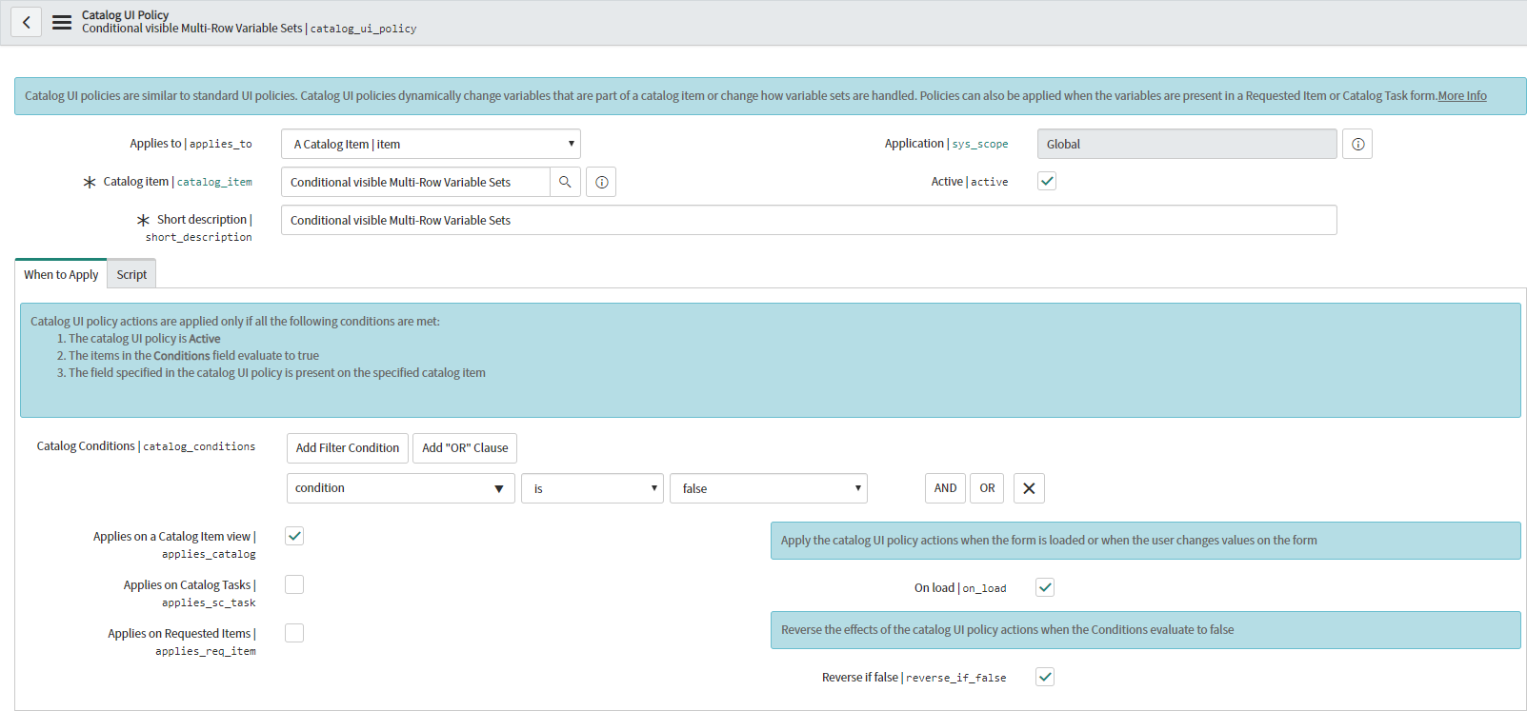Image resolution: width=1527 pixels, height=711 pixels.
Task: Open the Applies to dropdown
Action: click(x=431, y=144)
